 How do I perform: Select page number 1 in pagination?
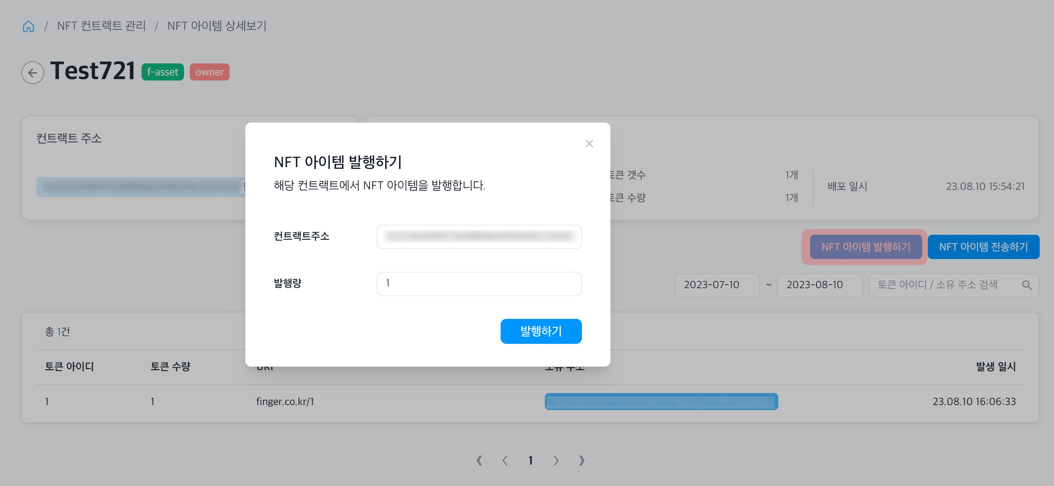(x=530, y=461)
